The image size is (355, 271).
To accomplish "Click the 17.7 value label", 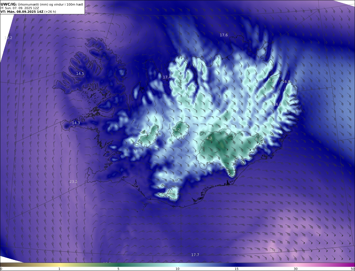I will click(195, 255).
